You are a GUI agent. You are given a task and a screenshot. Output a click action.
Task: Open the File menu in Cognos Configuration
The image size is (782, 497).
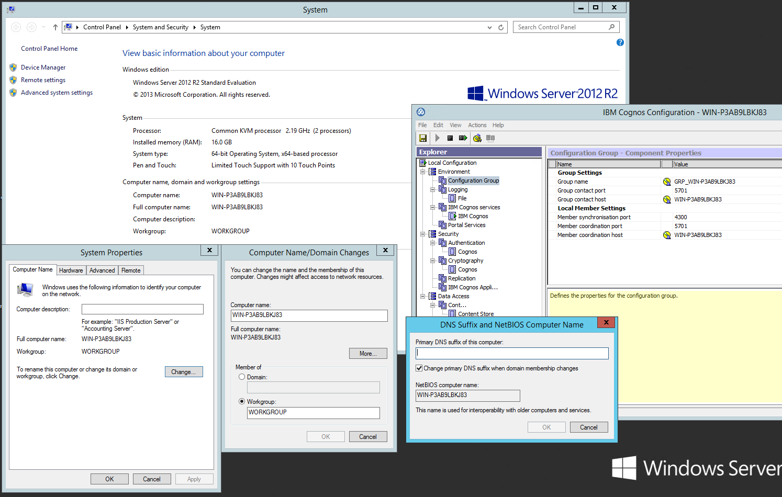point(422,125)
